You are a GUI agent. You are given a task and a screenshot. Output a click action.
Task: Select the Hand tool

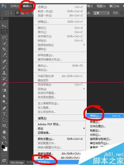(4, 132)
